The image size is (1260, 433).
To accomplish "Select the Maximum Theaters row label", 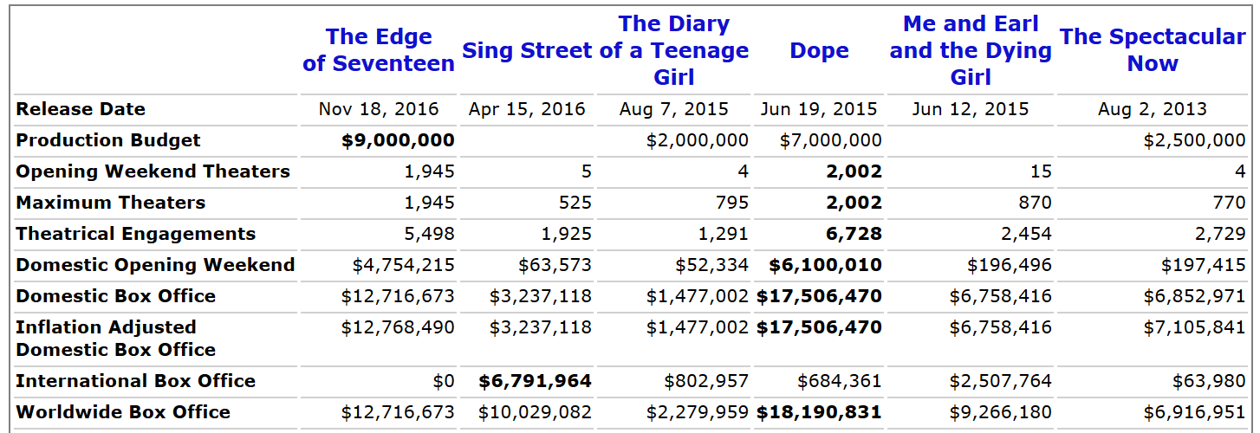I will pos(111,203).
